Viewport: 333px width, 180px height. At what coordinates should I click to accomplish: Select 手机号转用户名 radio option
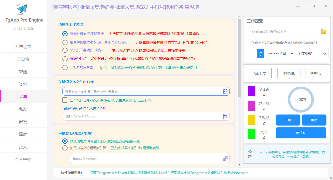pos(65,67)
